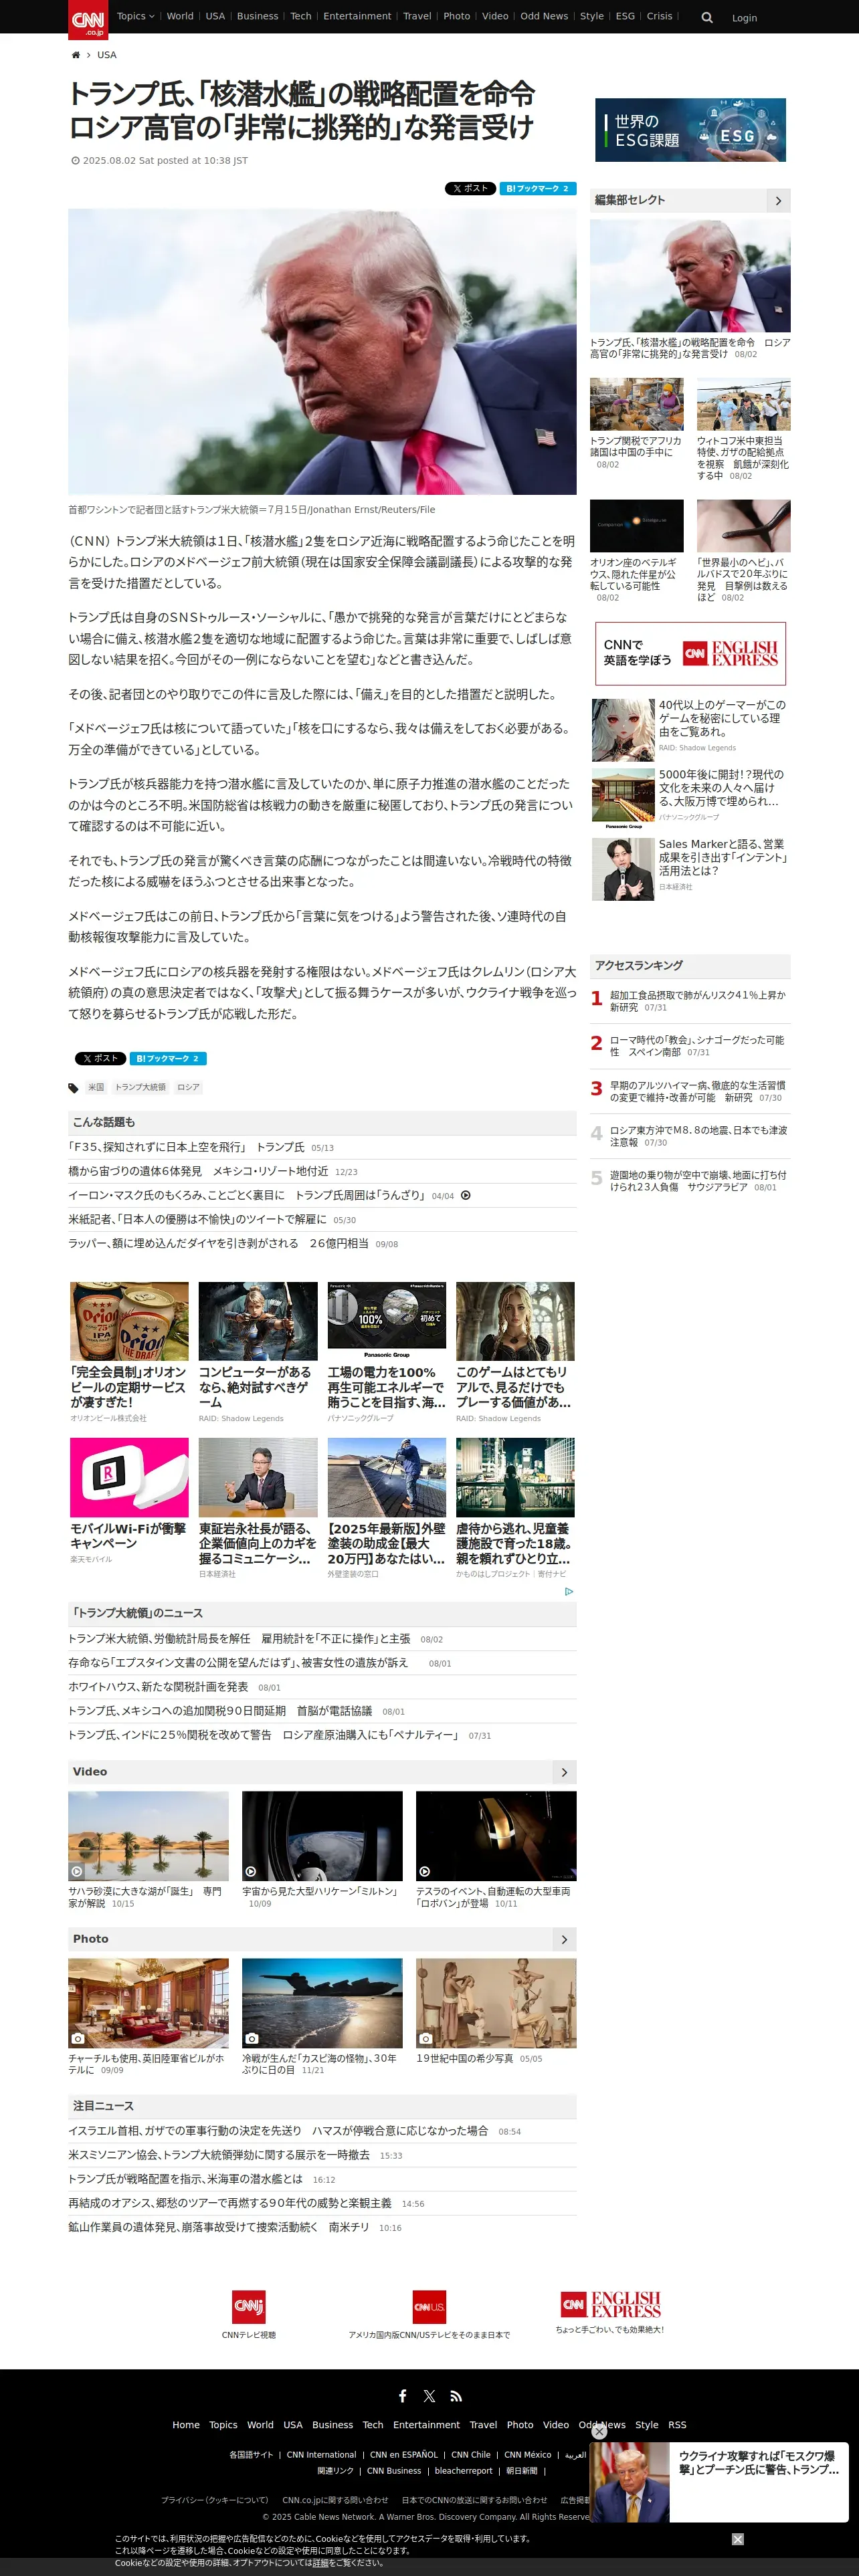
Task: Open the Orion beer sponsored card
Action: click(x=129, y=1352)
